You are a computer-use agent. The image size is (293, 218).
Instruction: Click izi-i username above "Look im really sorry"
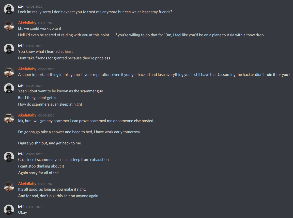tap(21, 6)
